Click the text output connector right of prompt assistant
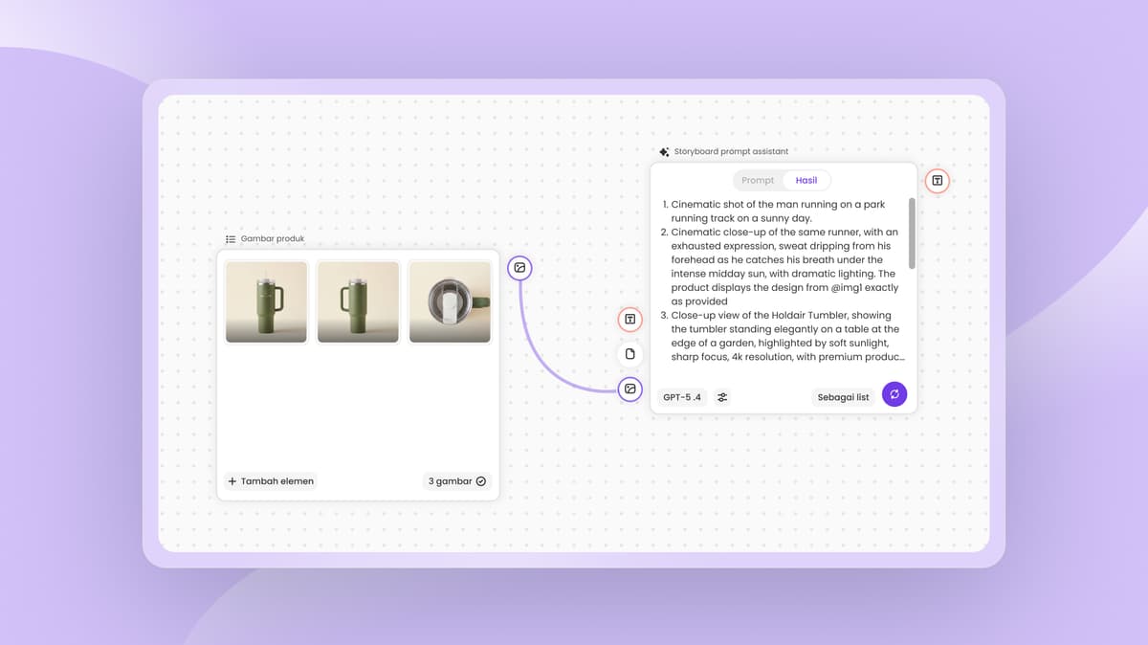Viewport: 1148px width, 645px height. point(938,181)
